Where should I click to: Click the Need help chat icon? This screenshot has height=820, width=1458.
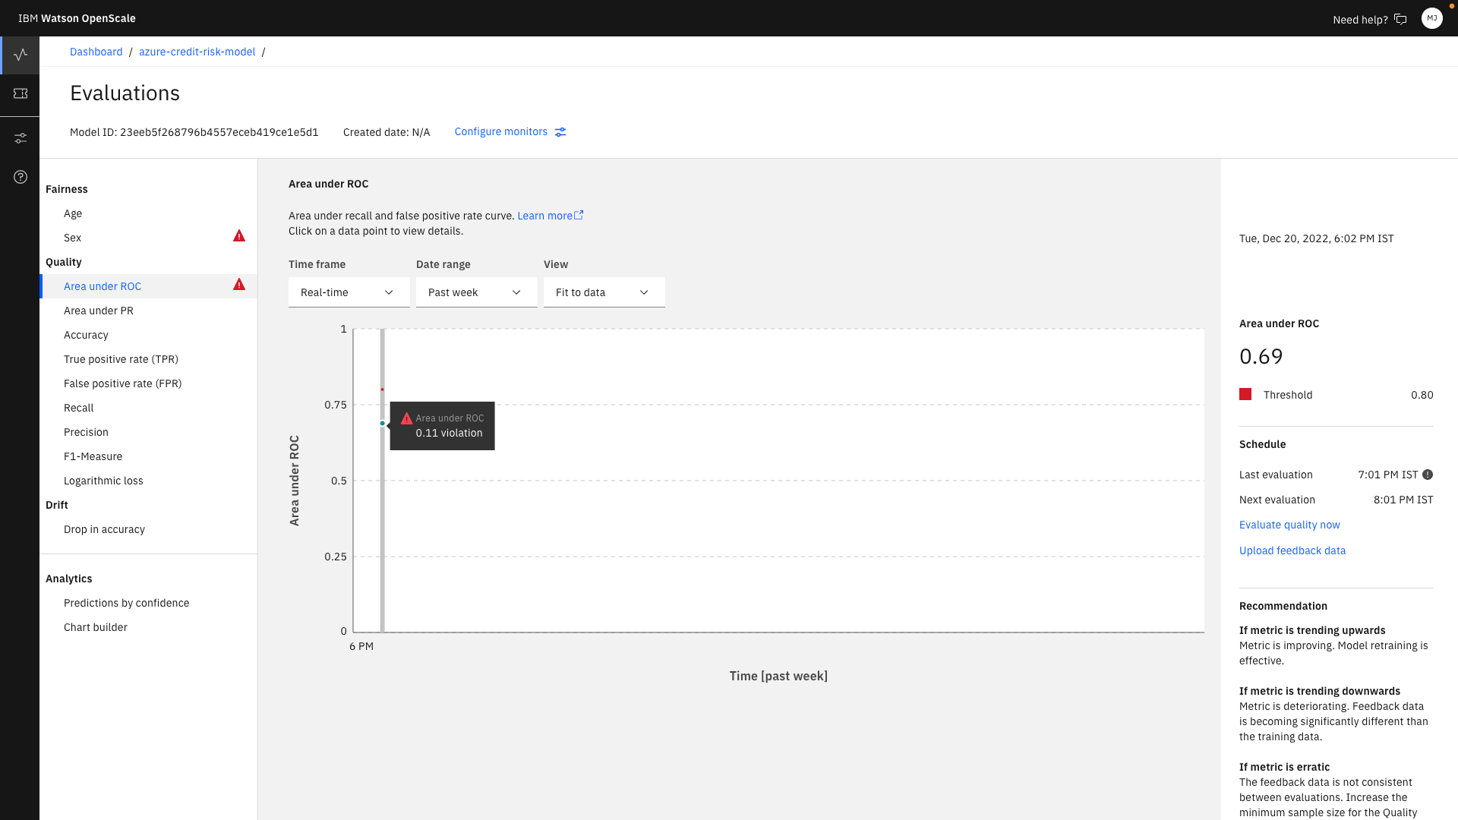(x=1400, y=20)
